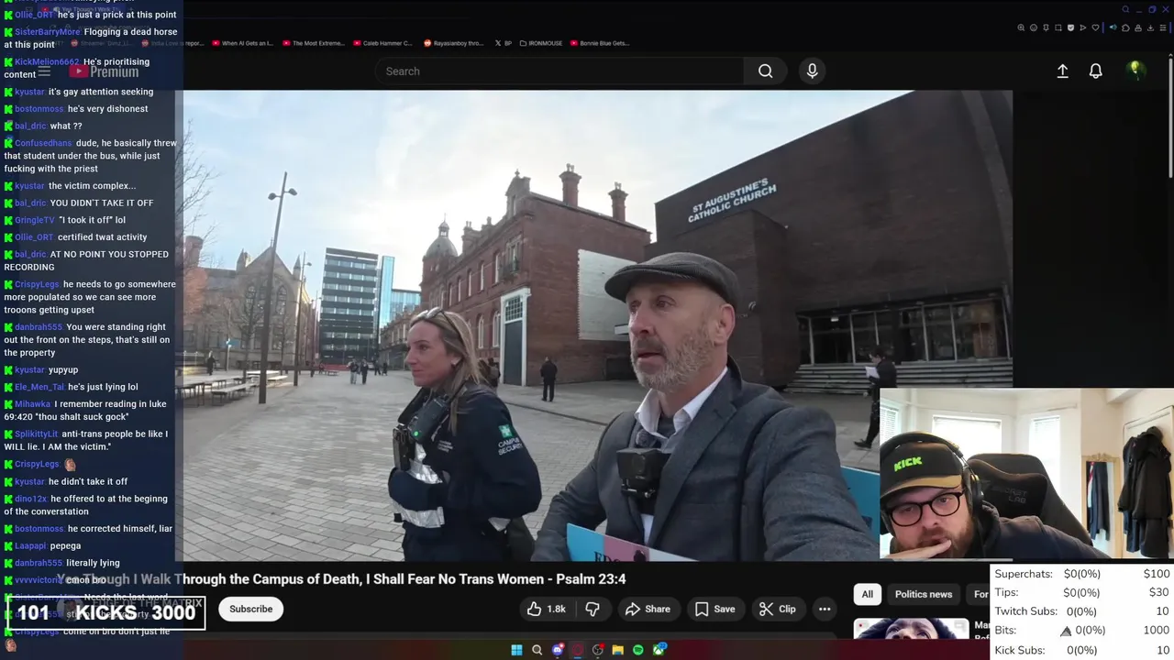The height and width of the screenshot is (660, 1174).
Task: Click chat username 'Mihawka'
Action: pyautogui.click(x=32, y=404)
